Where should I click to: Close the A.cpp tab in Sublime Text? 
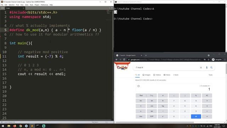click(x=23, y=8)
